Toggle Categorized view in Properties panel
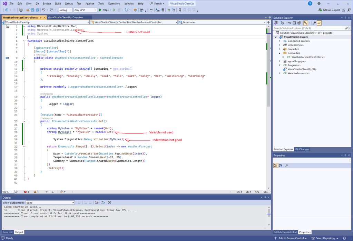Image resolution: width=353 pixels, height=241 pixels. pos(276,165)
